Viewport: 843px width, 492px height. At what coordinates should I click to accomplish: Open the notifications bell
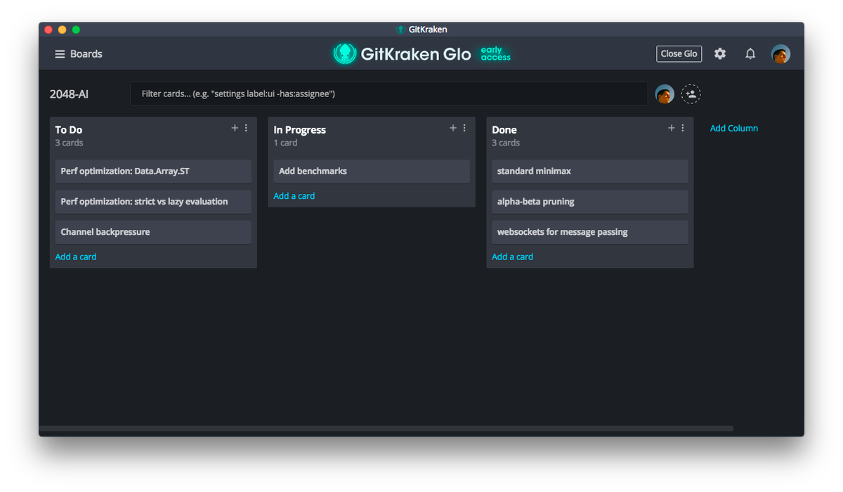750,53
